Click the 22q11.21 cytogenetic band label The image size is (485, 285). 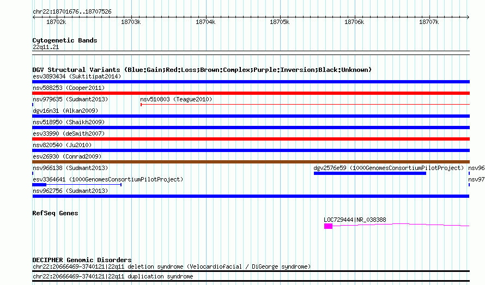[x=46, y=47]
